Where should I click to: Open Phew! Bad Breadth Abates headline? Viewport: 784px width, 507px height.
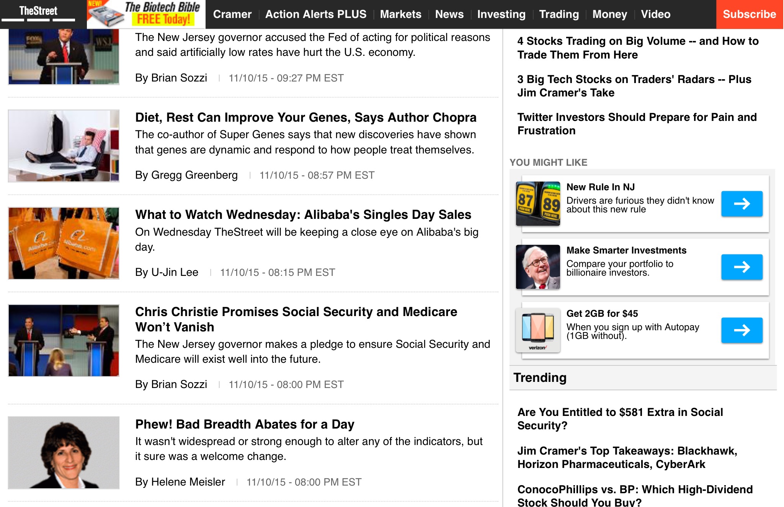(245, 424)
